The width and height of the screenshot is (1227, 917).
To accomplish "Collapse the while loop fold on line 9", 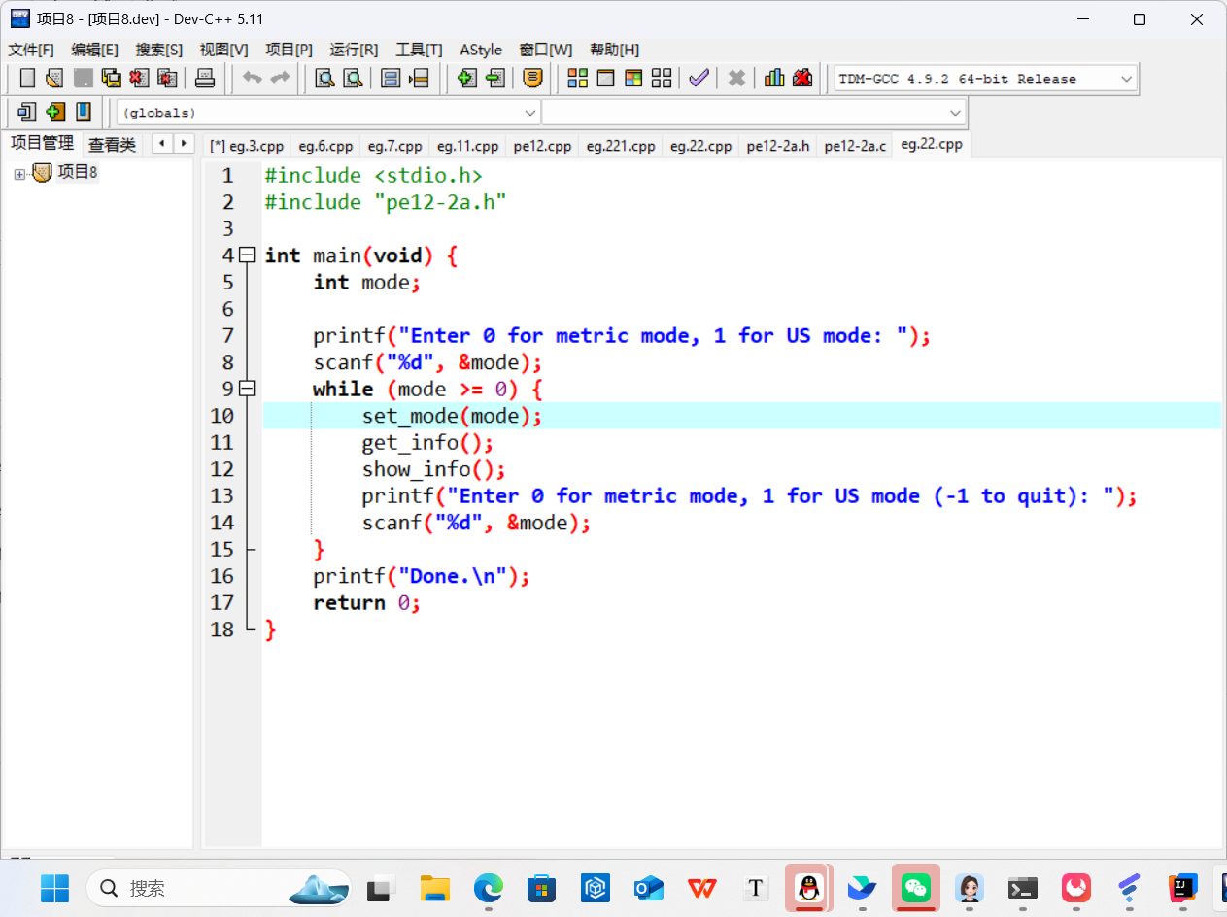I will click(247, 389).
